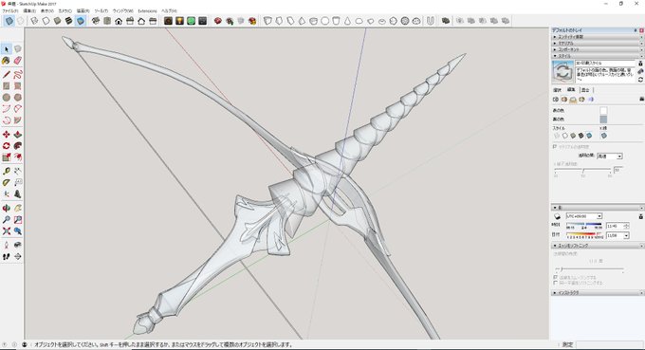Activate the Push/Pull tool
This screenshot has width=645, height=350.
coord(18,135)
